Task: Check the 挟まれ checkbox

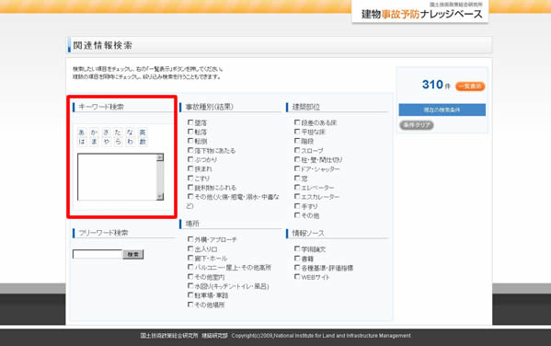Action: (190, 168)
